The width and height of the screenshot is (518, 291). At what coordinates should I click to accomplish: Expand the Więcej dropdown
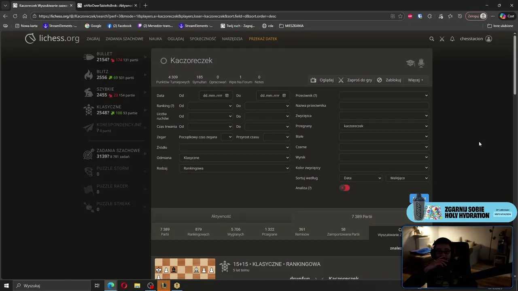pyautogui.click(x=416, y=80)
